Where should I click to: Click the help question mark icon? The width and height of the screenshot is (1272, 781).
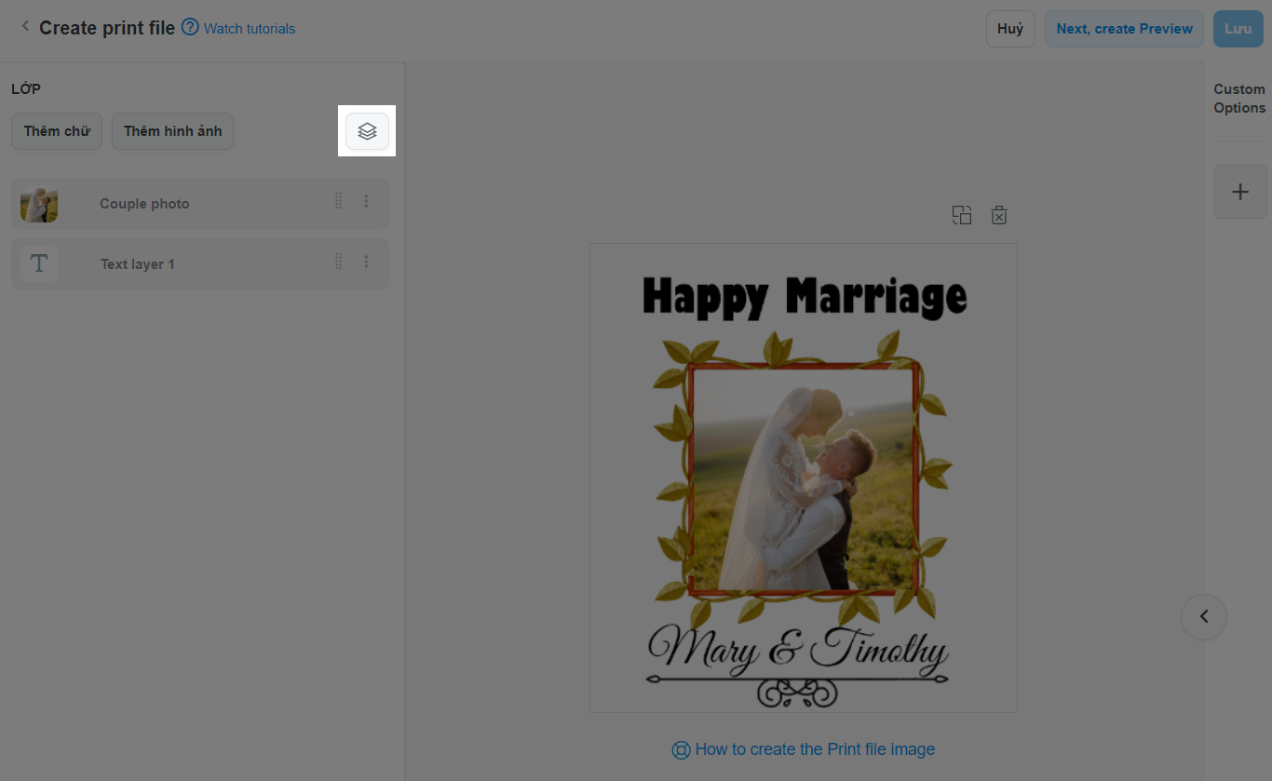[190, 27]
